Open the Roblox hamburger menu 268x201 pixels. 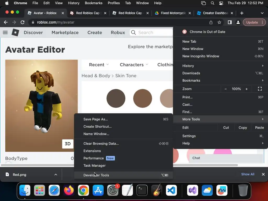pos(5,32)
